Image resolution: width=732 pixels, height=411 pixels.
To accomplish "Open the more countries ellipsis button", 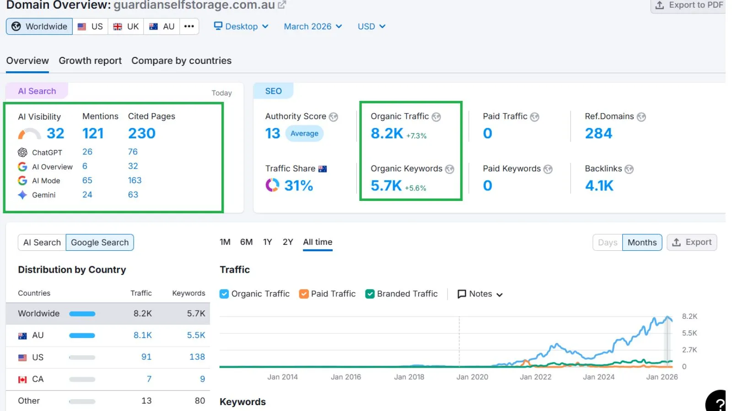I will (189, 26).
